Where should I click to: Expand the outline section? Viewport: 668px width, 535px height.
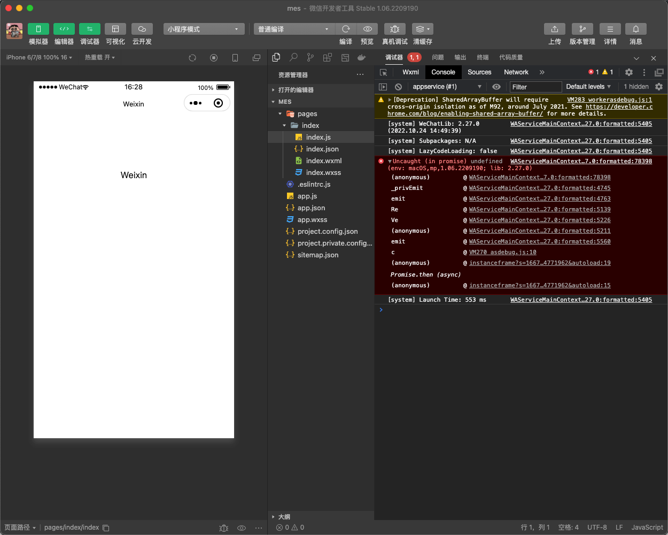(x=321, y=517)
